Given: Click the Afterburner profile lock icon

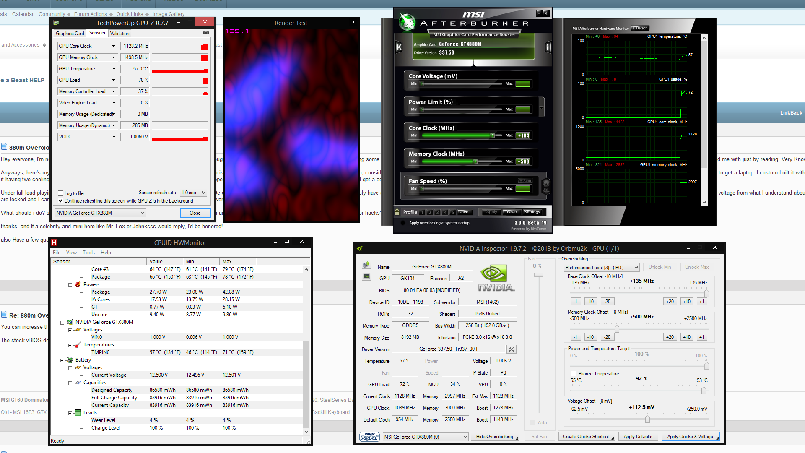Looking at the screenshot, I should 397,212.
